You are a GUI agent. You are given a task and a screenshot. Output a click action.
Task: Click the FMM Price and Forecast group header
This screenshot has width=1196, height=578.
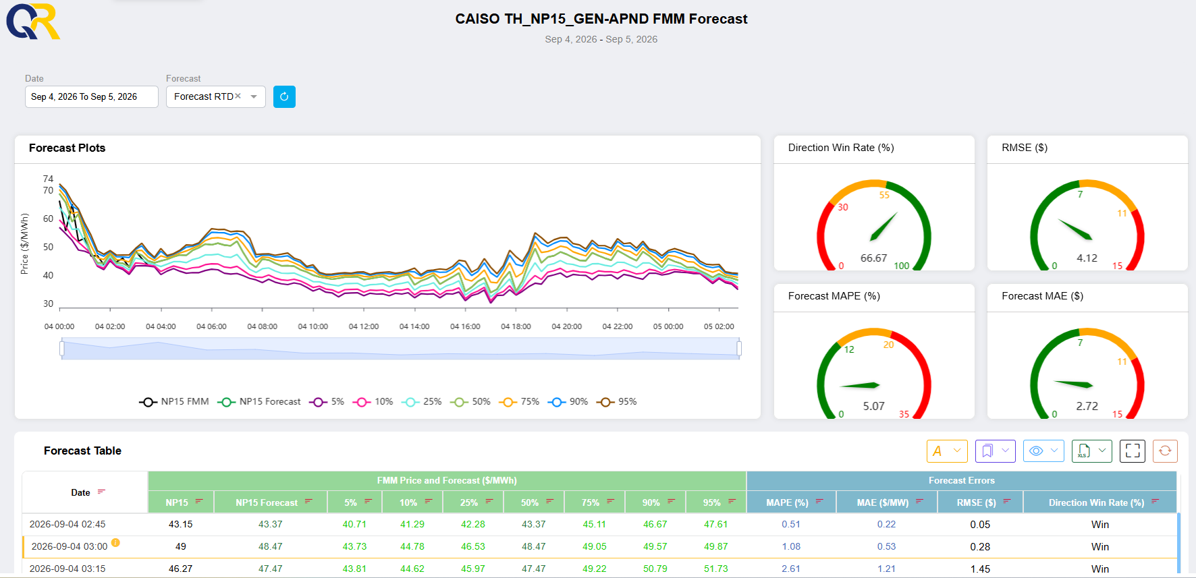coord(447,481)
